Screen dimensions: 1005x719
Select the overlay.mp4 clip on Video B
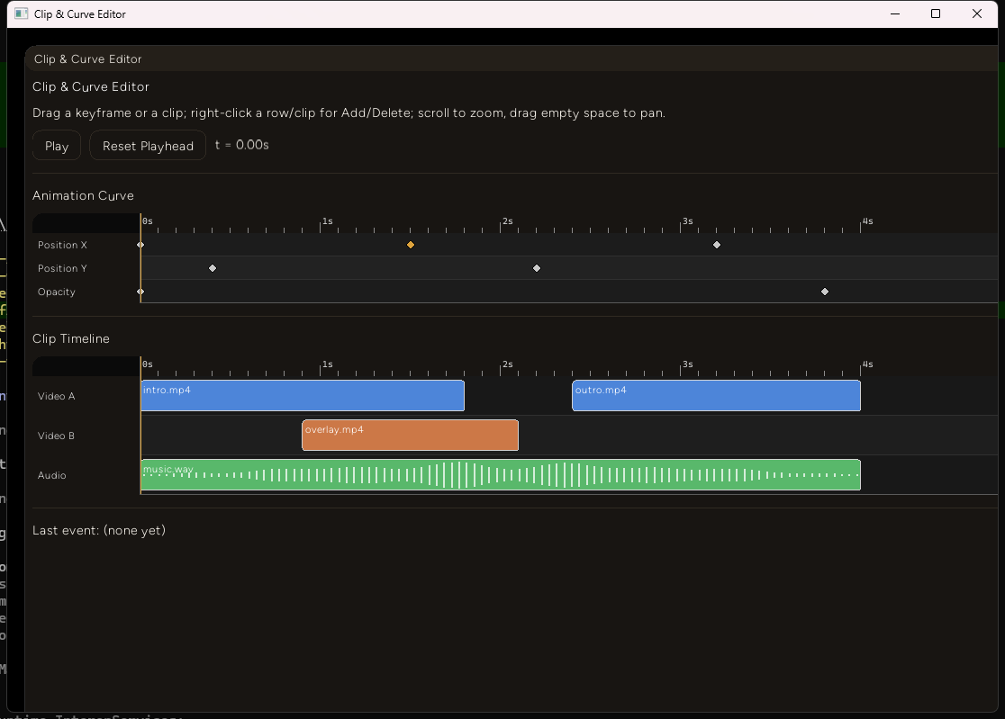(411, 436)
